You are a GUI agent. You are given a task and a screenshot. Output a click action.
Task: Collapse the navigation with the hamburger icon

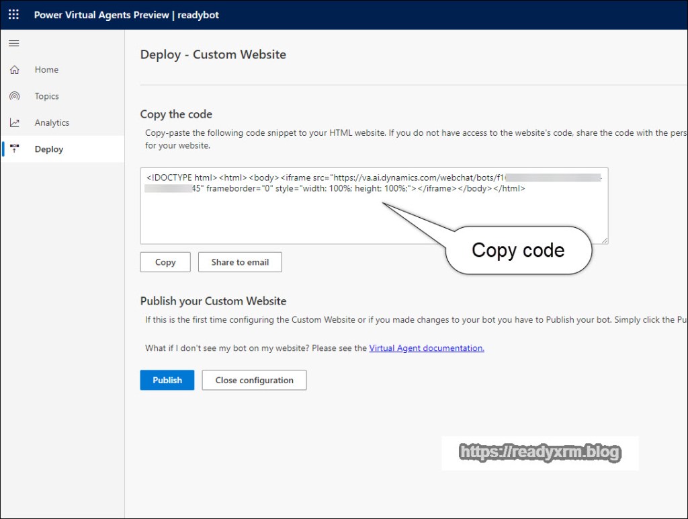13,44
